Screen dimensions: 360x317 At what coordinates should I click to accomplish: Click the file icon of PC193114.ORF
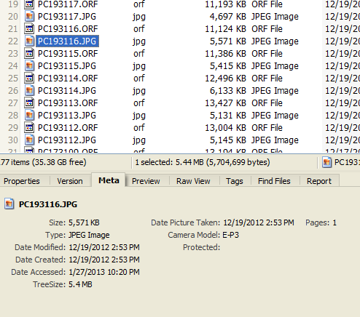pos(29,79)
